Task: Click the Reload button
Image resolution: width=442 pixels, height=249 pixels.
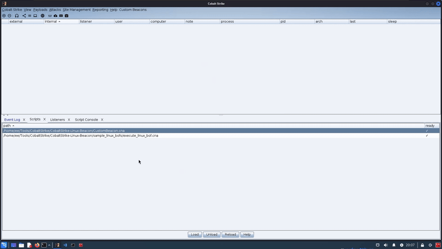Action: pos(230,234)
